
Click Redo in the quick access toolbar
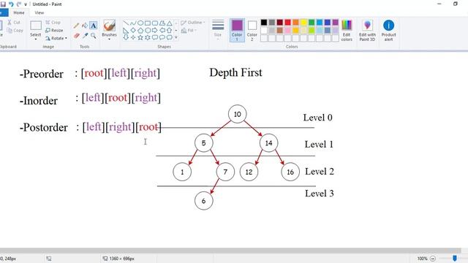point(19,4)
